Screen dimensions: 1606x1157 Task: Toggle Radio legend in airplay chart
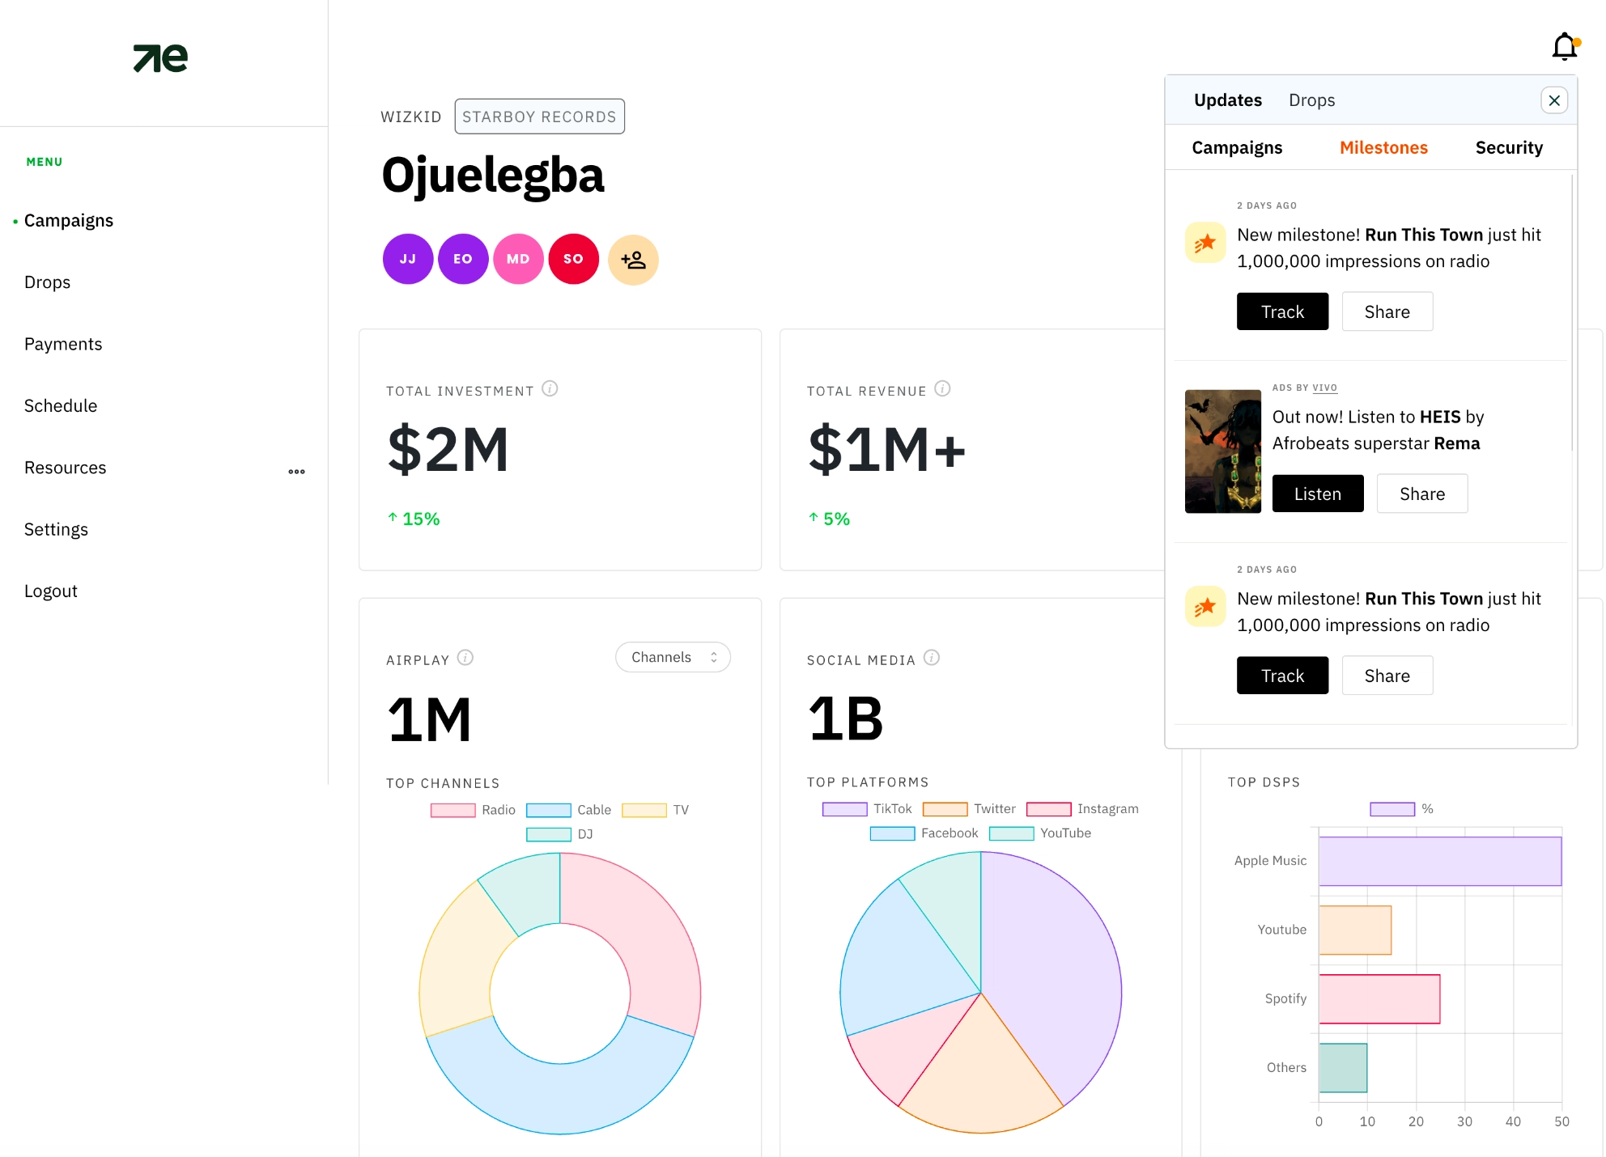point(473,810)
